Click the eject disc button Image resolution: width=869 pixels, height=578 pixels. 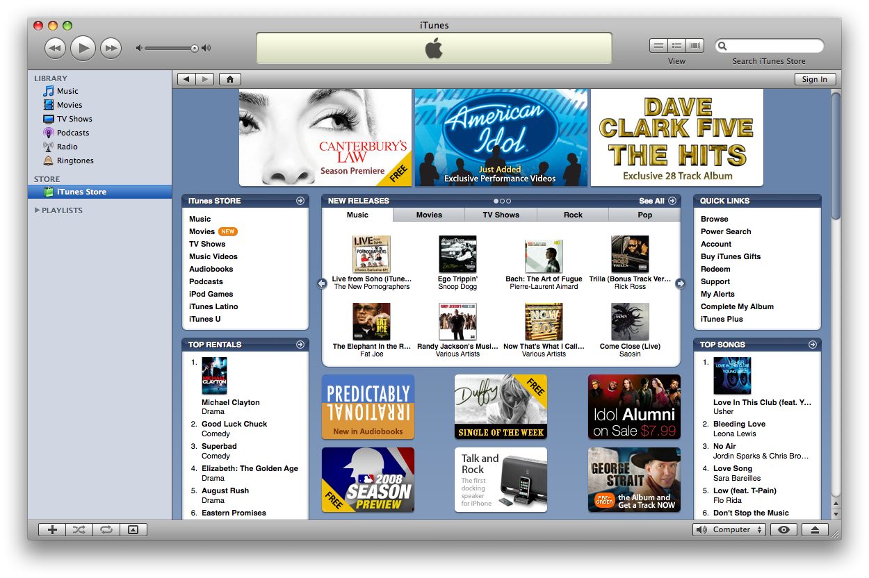pyautogui.click(x=815, y=529)
